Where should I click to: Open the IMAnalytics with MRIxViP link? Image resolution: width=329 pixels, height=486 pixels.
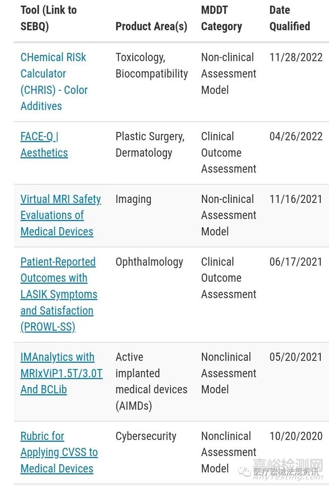click(61, 373)
